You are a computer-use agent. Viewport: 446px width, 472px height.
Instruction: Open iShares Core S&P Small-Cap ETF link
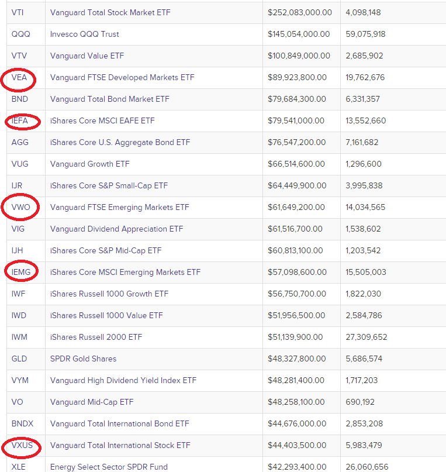point(109,186)
